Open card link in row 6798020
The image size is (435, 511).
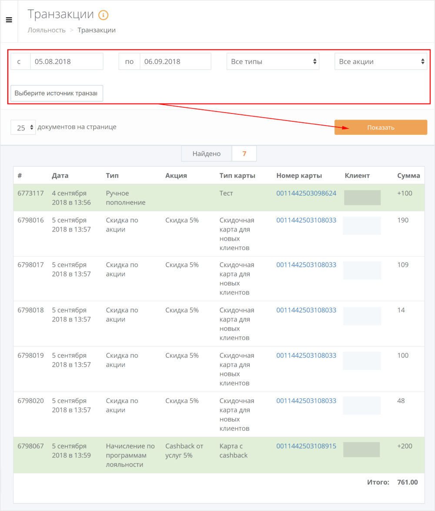coord(306,401)
